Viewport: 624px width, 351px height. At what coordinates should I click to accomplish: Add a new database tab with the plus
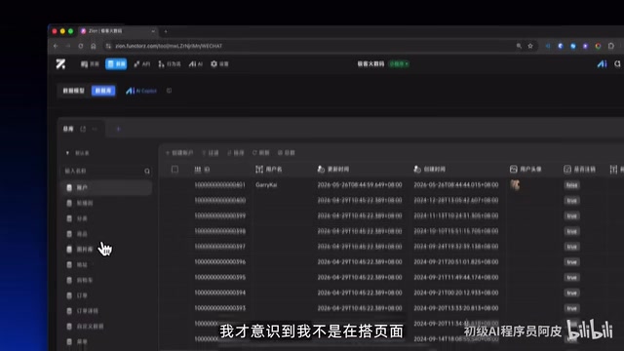[119, 129]
